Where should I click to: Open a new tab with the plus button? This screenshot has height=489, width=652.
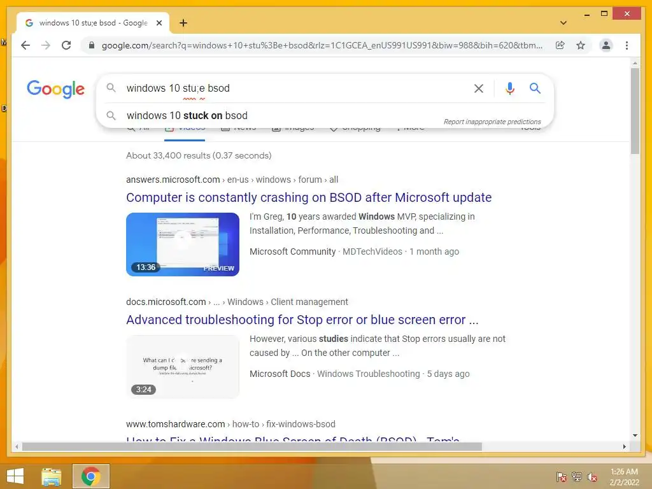[x=183, y=23]
